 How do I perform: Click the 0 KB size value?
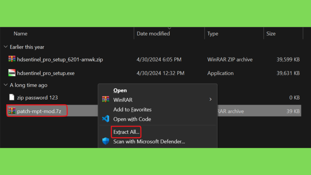[294, 98]
